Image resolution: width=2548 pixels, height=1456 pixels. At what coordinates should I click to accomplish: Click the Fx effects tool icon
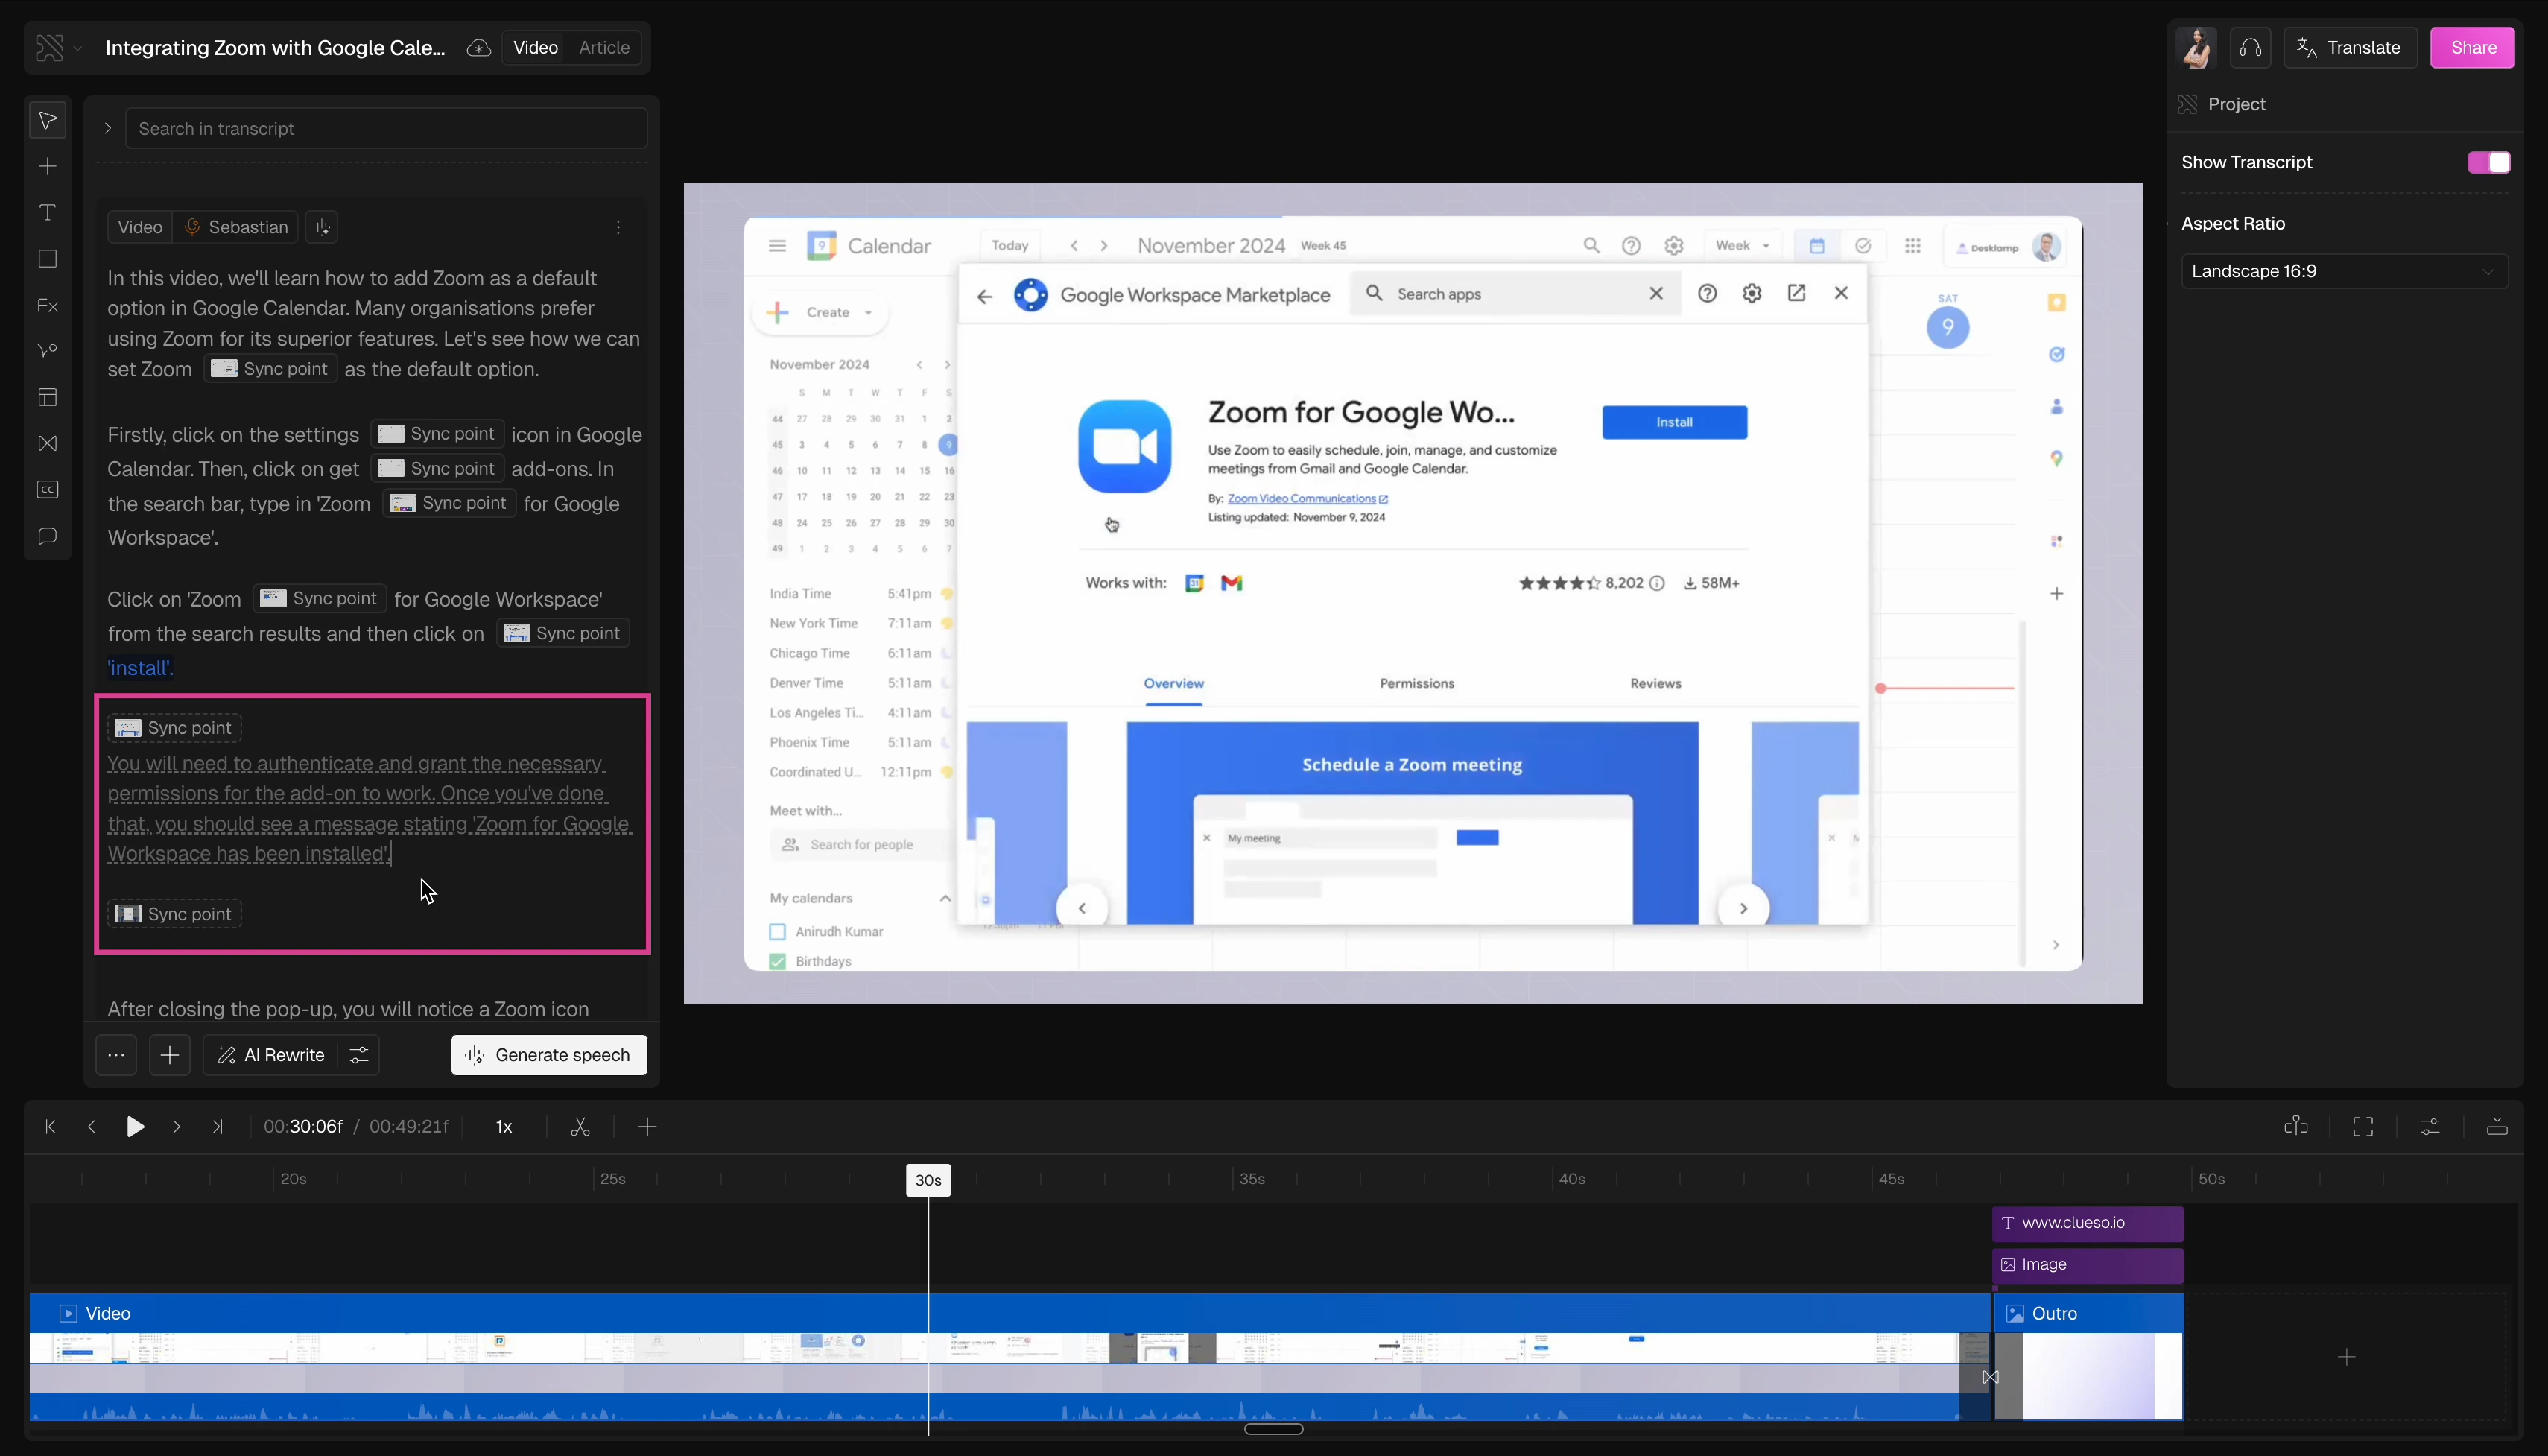coord(47,306)
